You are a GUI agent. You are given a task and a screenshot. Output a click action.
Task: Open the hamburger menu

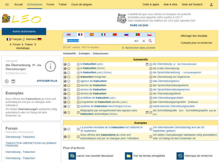[x=7, y=5]
